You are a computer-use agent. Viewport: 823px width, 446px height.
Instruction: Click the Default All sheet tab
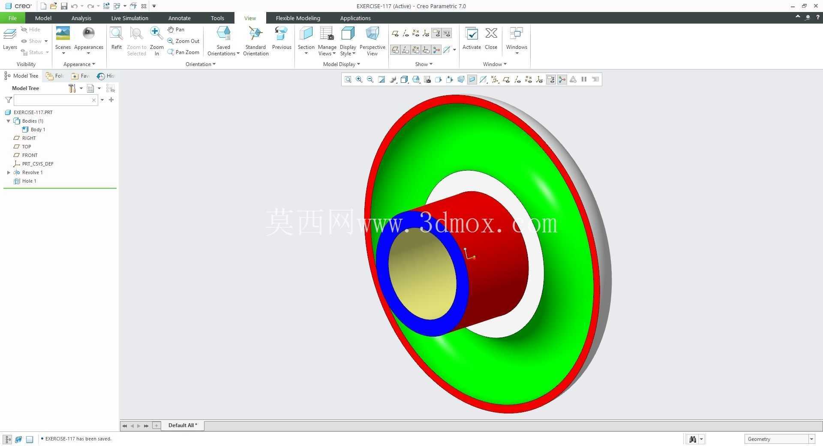[183, 425]
